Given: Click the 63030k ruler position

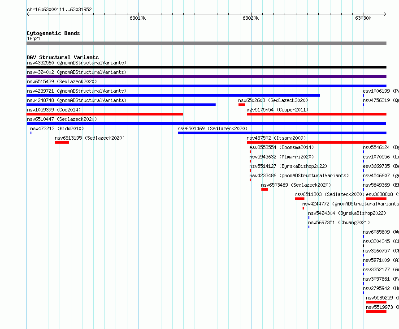Looking at the screenshot, I should pyautogui.click(x=363, y=18).
